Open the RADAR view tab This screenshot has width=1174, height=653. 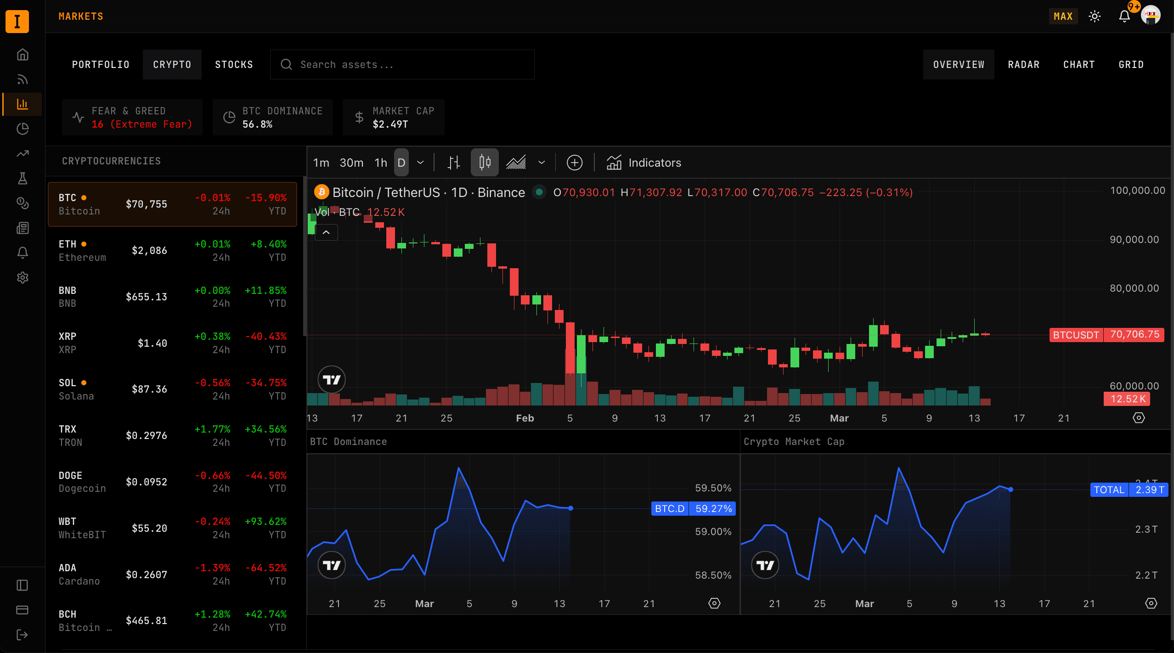(1023, 64)
